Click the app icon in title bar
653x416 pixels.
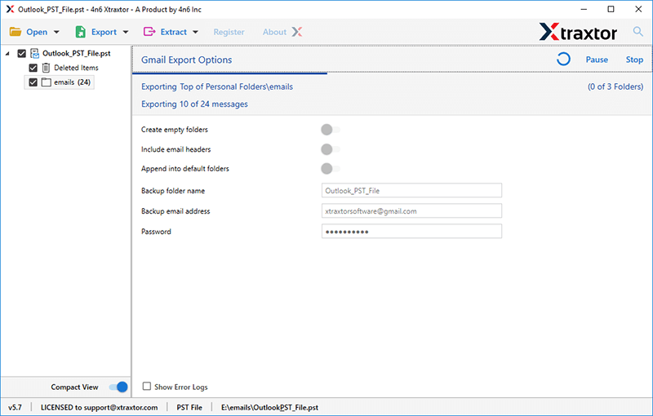click(x=10, y=9)
